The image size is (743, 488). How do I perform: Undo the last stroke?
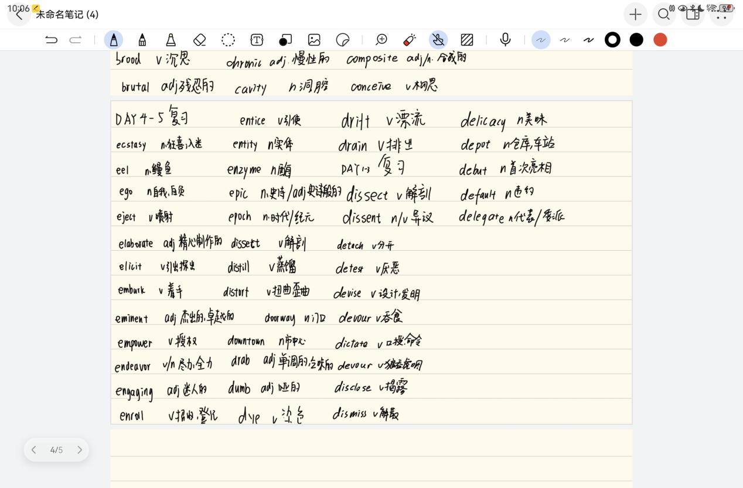tap(52, 40)
